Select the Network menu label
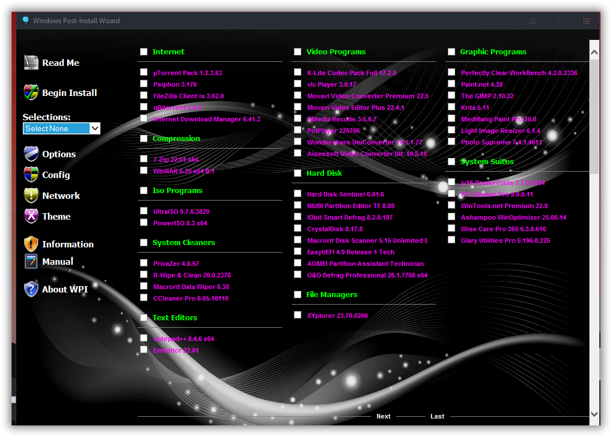 tap(61, 195)
